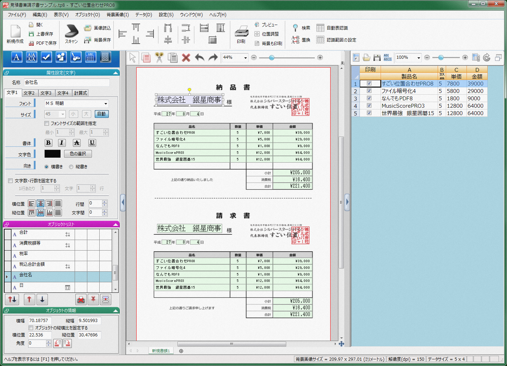Switch to the 文字2 tab
The image size is (507, 366).
(29, 93)
